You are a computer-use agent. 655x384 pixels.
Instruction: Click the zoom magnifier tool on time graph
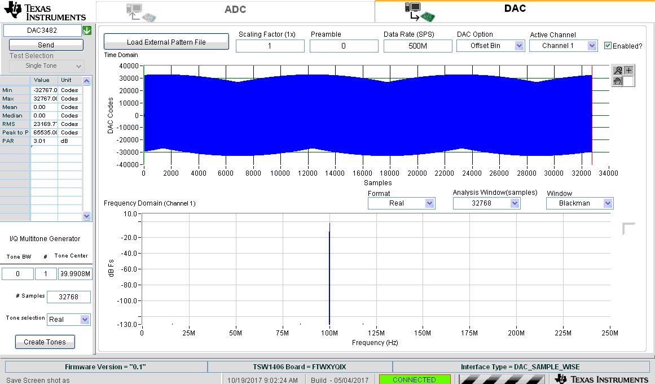(618, 70)
